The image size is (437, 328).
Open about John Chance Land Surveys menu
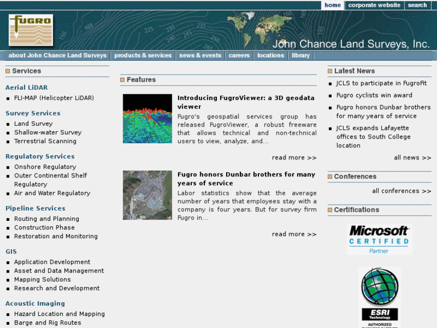click(58, 55)
